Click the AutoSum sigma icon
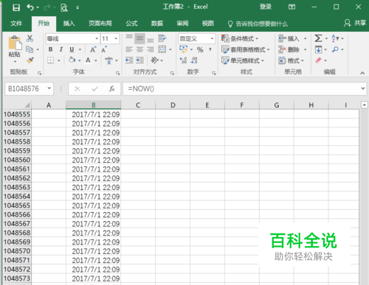This screenshot has height=285, width=369. pyautogui.click(x=318, y=38)
